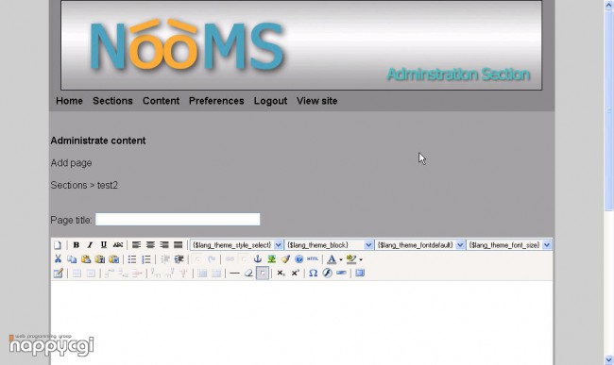Open the lang_theme_block format dropdown
This screenshot has height=365, width=614.
click(x=330, y=245)
